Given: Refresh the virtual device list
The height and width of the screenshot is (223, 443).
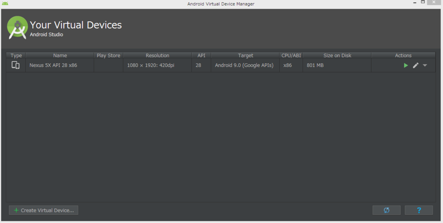Looking at the screenshot, I should [x=386, y=210].
